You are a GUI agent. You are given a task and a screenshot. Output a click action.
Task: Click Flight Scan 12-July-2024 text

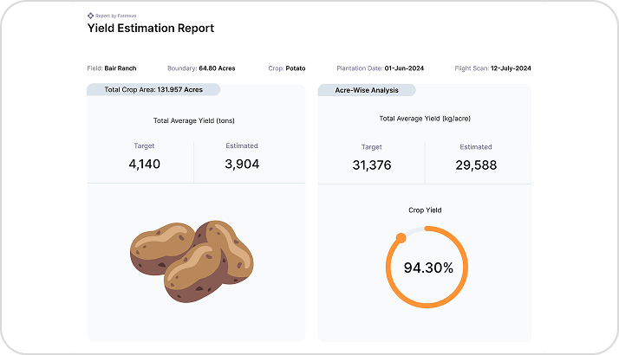[x=492, y=68]
